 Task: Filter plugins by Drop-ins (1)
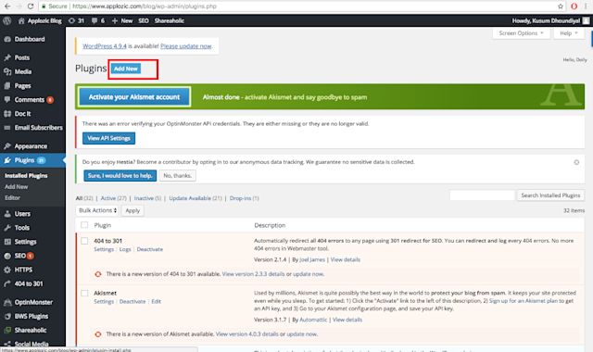coord(244,198)
